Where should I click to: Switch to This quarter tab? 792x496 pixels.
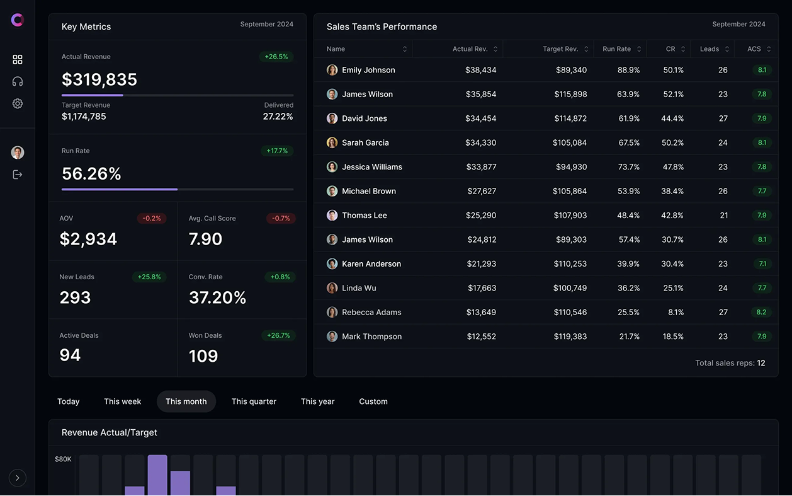point(254,401)
